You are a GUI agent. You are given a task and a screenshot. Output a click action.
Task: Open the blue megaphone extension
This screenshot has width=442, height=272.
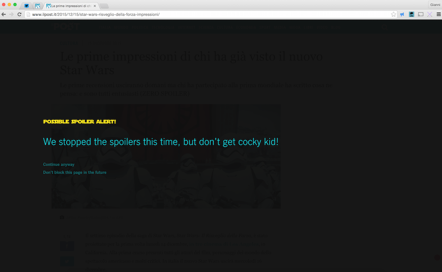click(402, 14)
